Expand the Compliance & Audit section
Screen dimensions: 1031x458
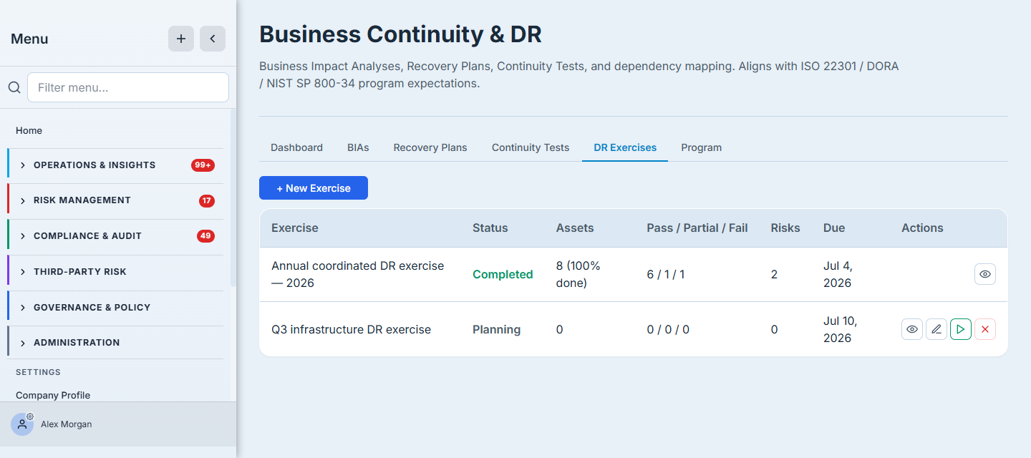[x=115, y=236]
